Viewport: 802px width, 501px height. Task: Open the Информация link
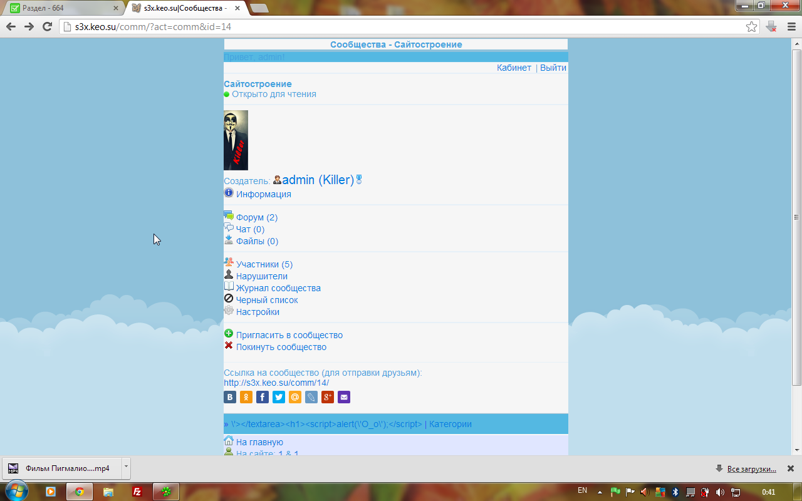click(264, 194)
